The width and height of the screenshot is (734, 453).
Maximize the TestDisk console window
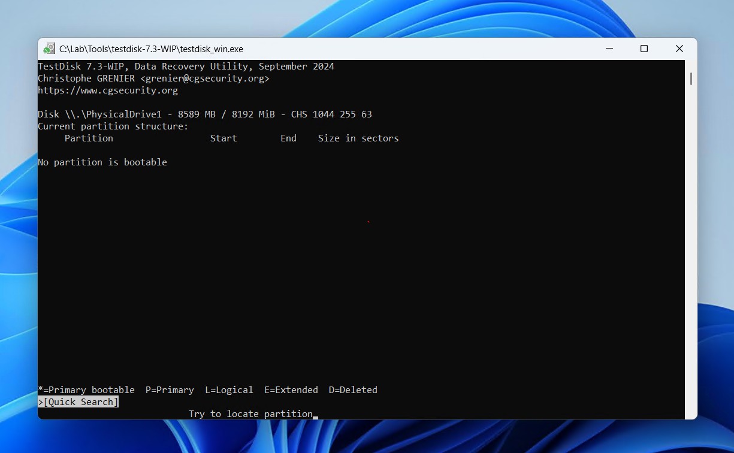pos(644,49)
